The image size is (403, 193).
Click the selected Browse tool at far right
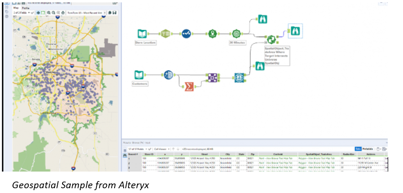point(294,31)
